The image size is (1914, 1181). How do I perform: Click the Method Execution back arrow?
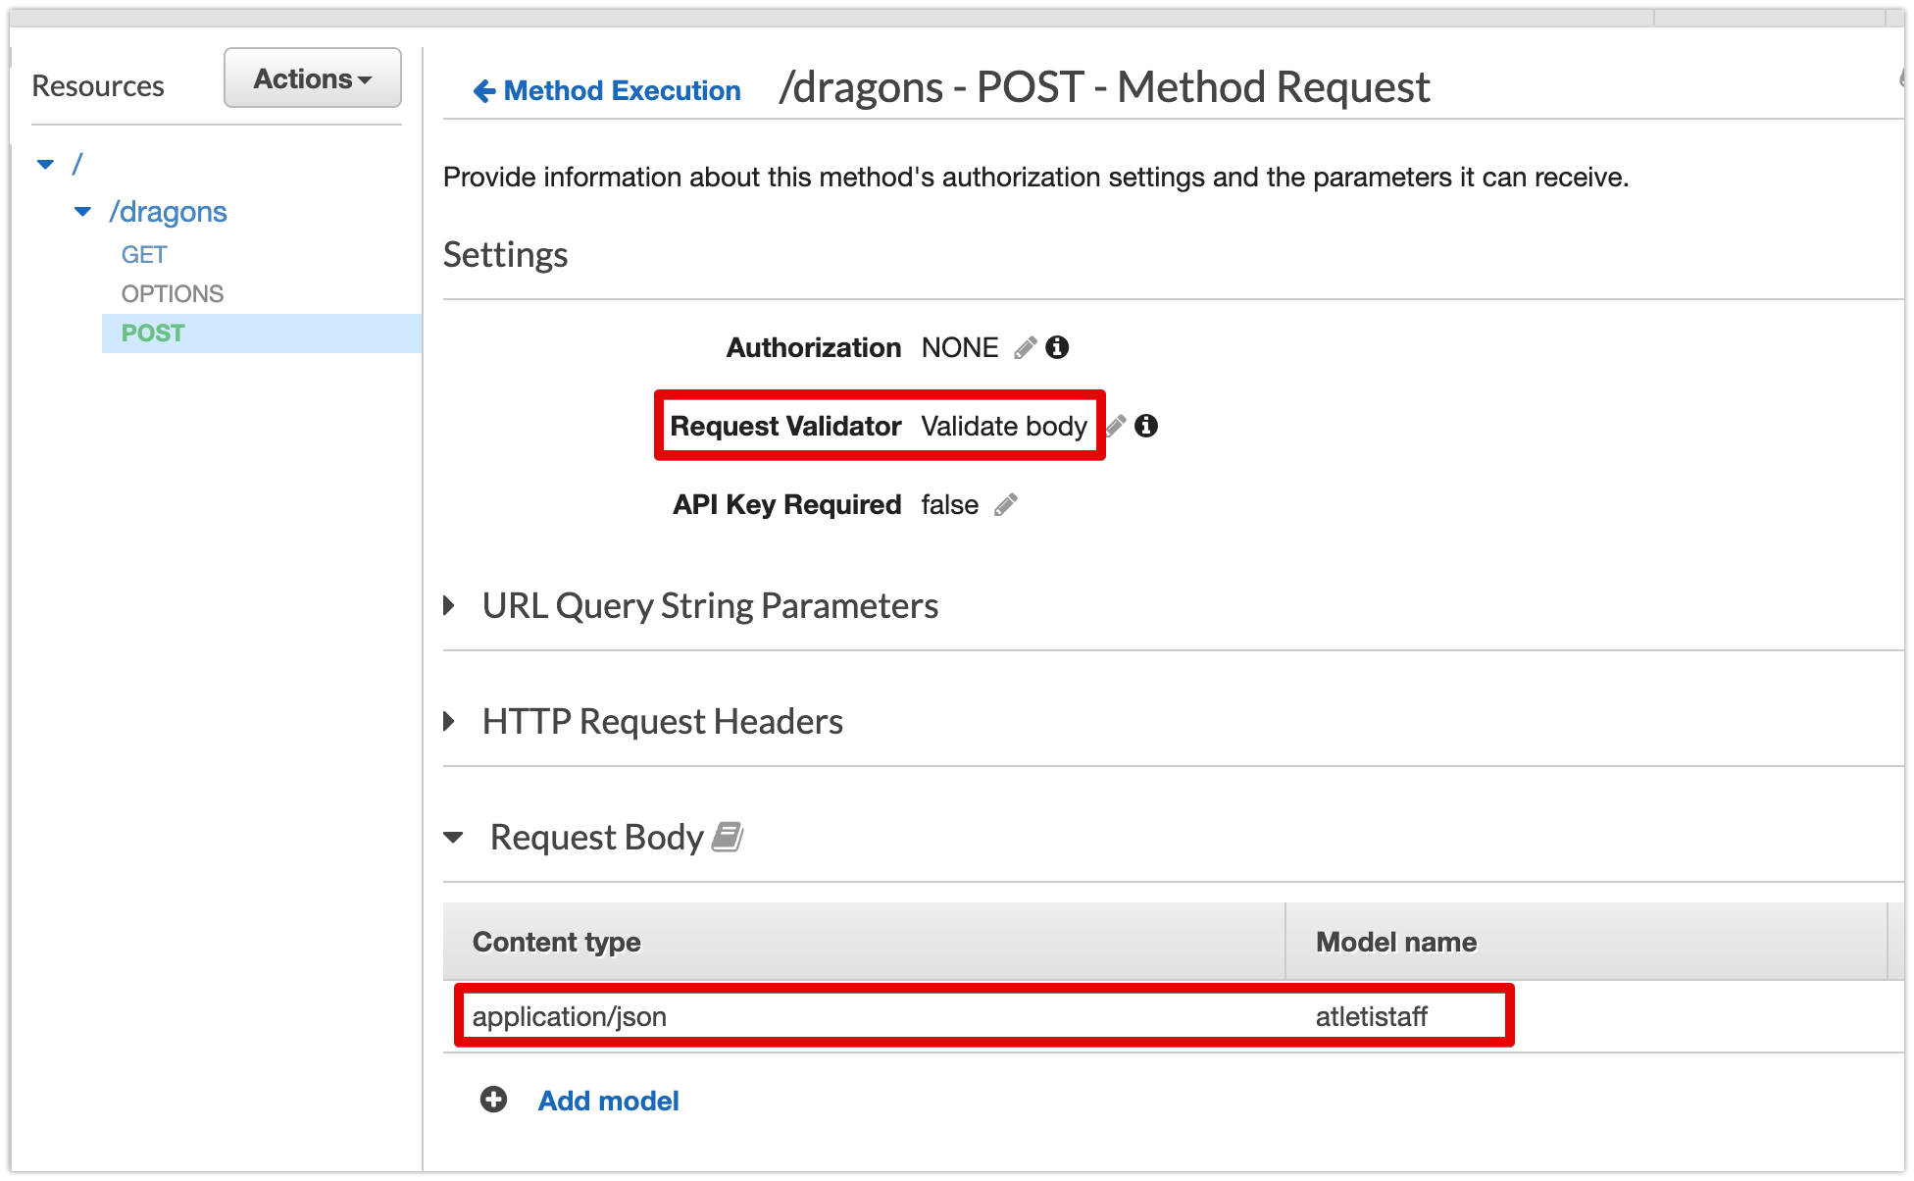coord(483,91)
